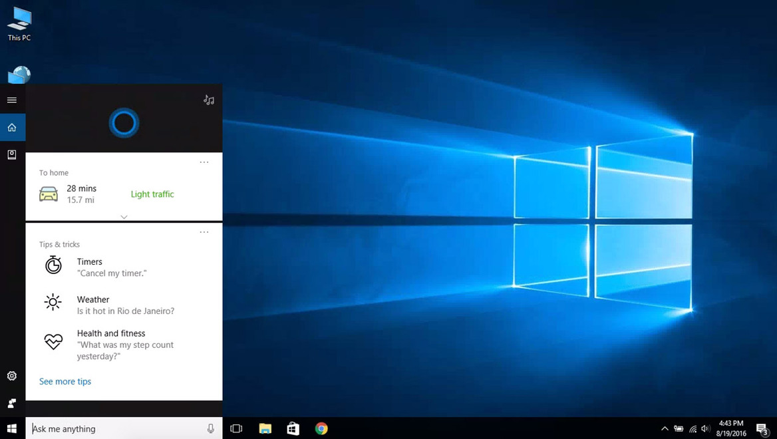
Task: Open the Cortana listening circle
Action: (123, 122)
